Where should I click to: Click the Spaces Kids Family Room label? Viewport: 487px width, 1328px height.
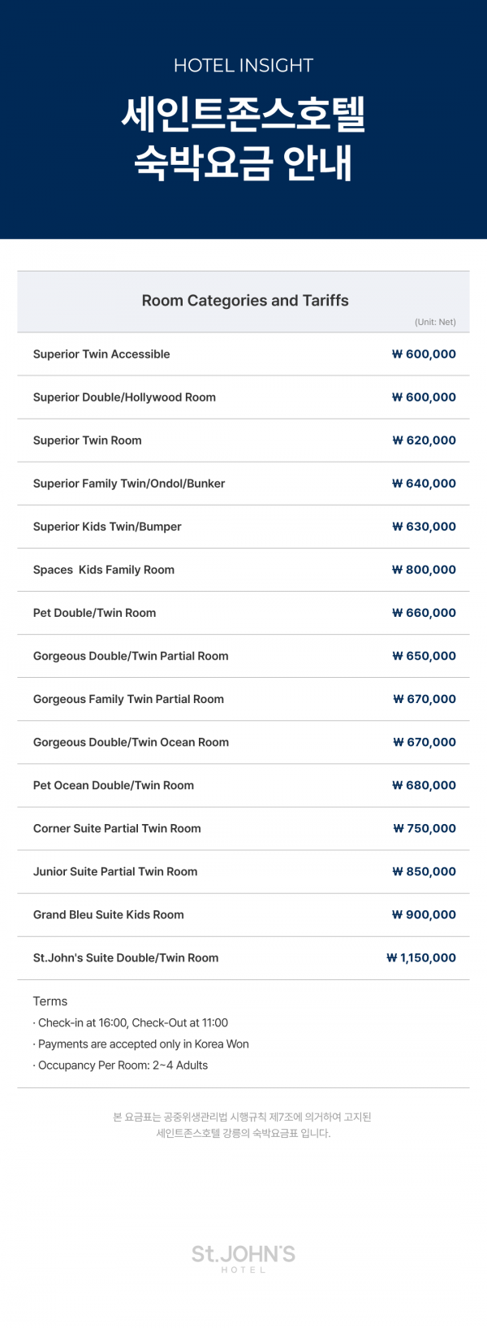pyautogui.click(x=104, y=570)
